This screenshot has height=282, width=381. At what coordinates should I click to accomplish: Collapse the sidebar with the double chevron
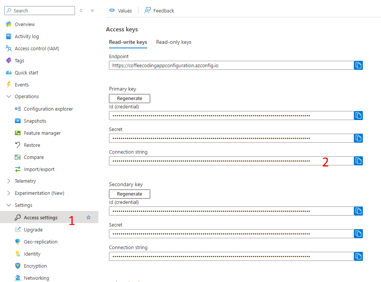[x=92, y=11]
